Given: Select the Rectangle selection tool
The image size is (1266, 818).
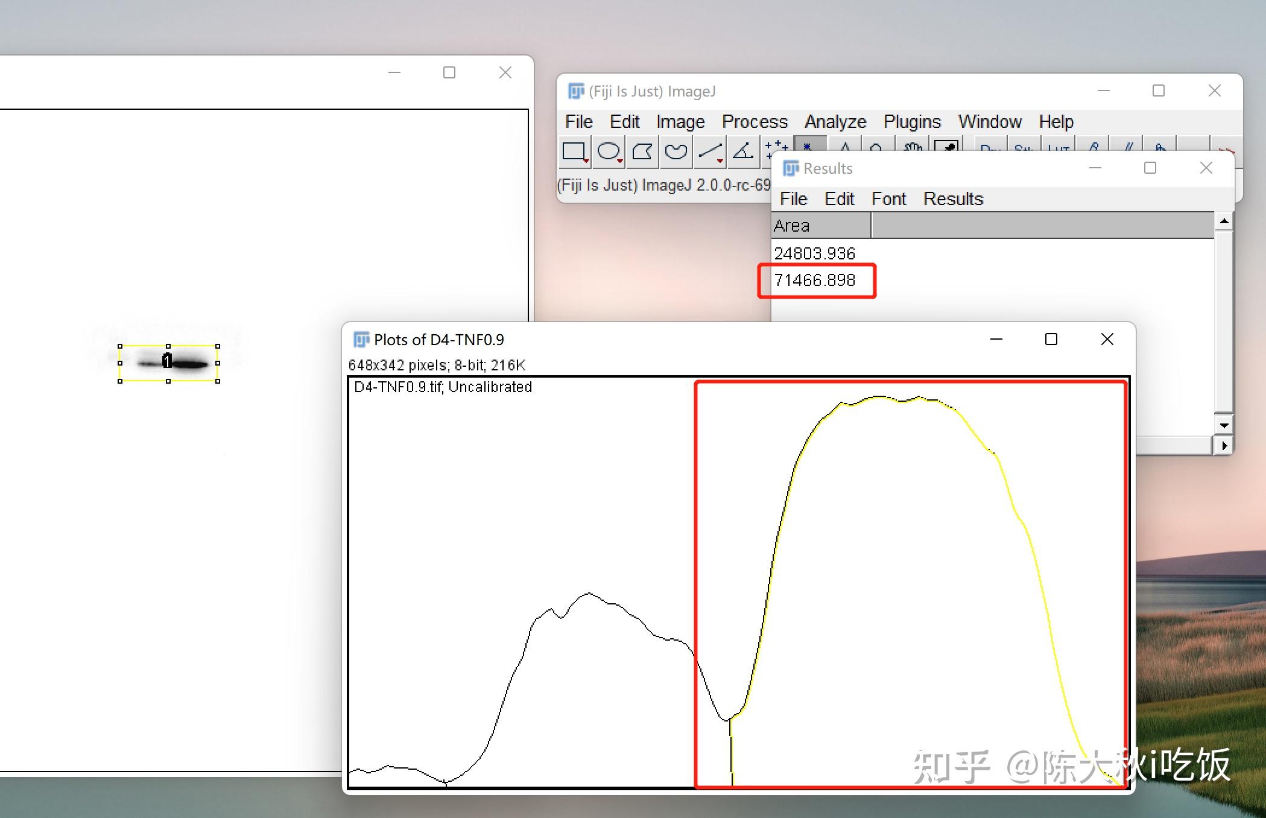Looking at the screenshot, I should click(x=574, y=151).
